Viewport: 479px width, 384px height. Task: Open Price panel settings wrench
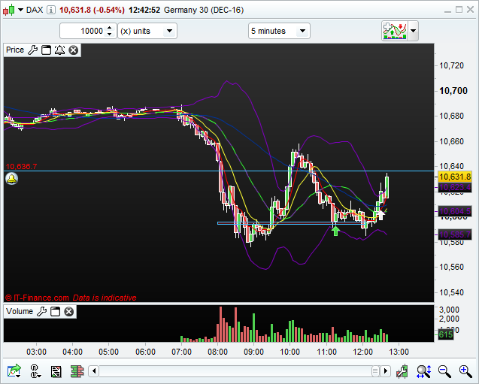click(32, 50)
